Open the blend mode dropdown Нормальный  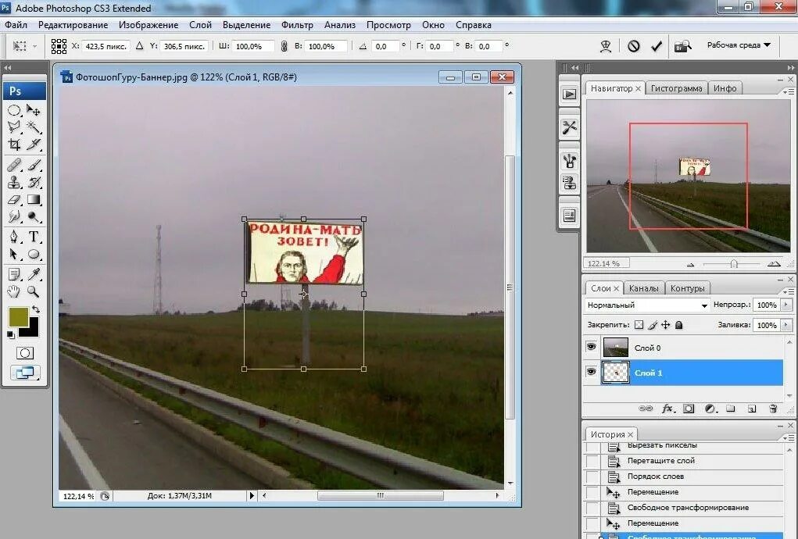click(647, 305)
